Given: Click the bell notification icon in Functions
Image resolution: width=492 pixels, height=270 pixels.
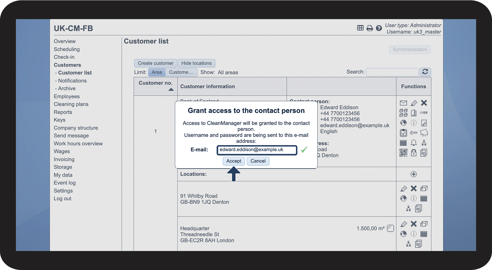Looking at the screenshot, I should pyautogui.click(x=413, y=143).
